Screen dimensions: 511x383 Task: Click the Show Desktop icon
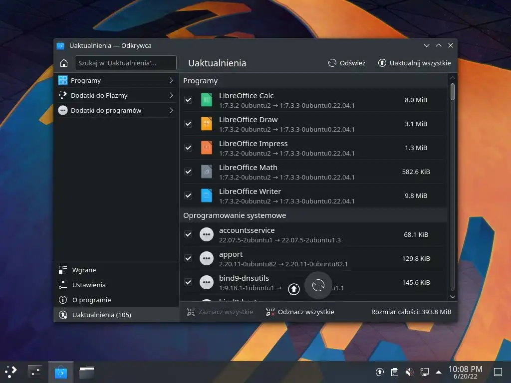point(498,372)
